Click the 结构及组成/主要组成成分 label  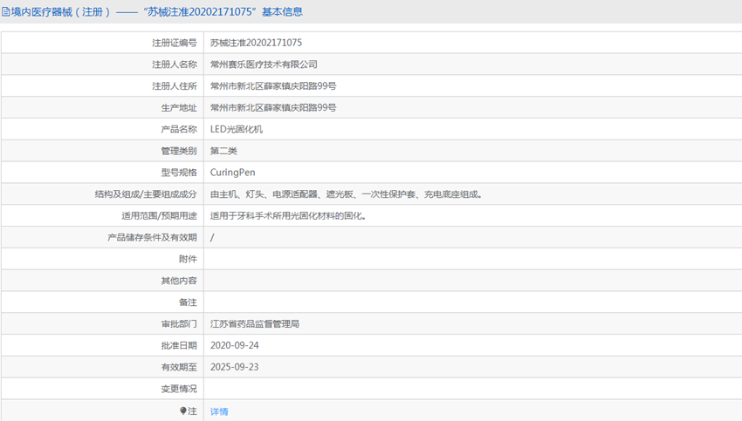click(146, 194)
